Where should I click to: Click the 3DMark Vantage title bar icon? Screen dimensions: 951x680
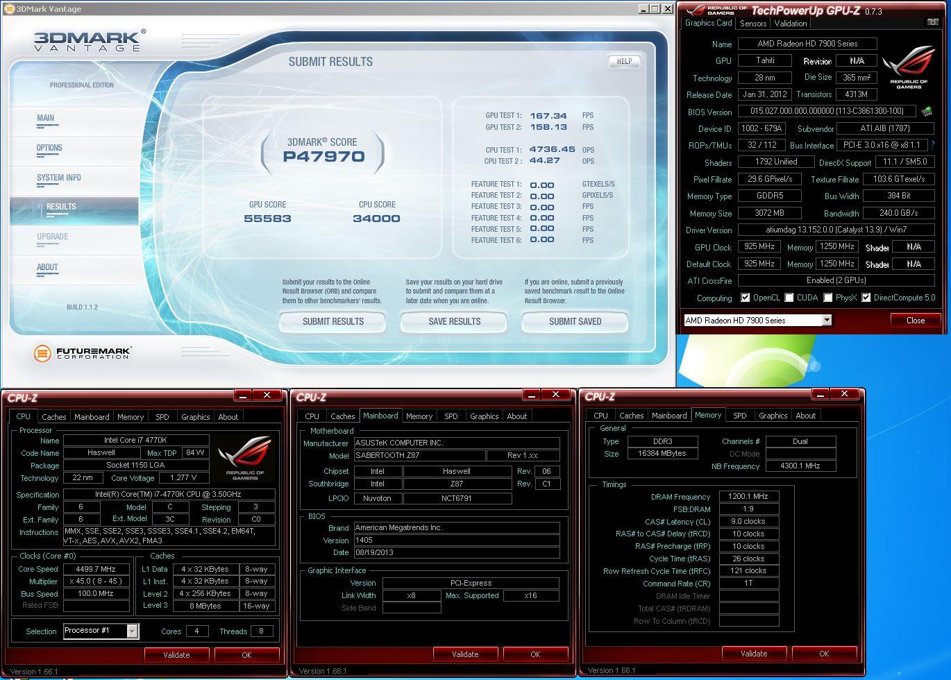(x=10, y=9)
